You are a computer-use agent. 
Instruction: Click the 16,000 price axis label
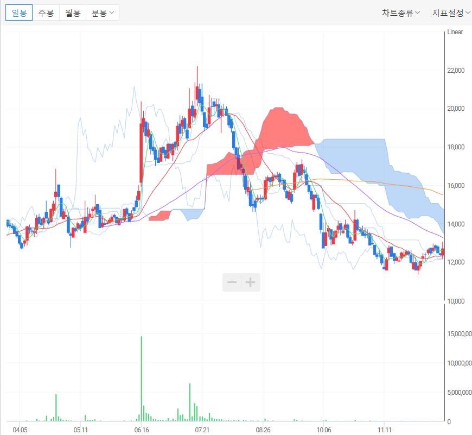point(456,186)
